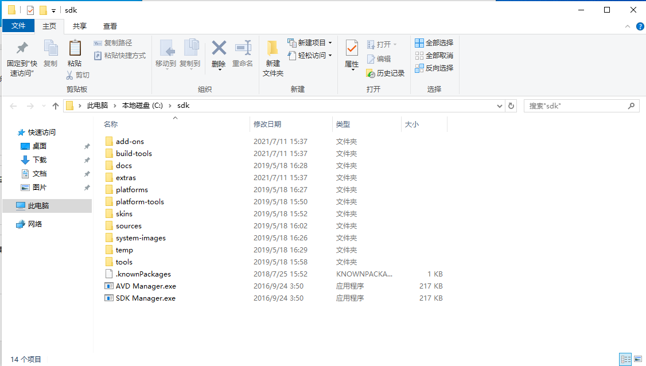Switch to Details view icon in status bar
This screenshot has width=646, height=366.
[x=625, y=360]
